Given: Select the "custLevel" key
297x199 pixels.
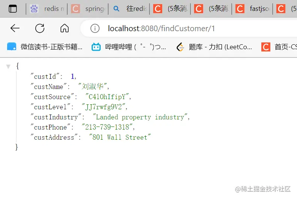Looking at the screenshot, I should click(x=51, y=107).
